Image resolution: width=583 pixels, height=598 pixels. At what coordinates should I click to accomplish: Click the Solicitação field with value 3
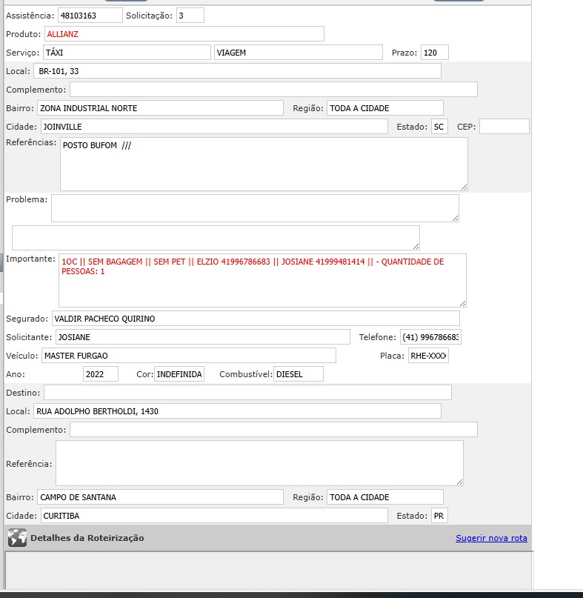[x=190, y=16]
